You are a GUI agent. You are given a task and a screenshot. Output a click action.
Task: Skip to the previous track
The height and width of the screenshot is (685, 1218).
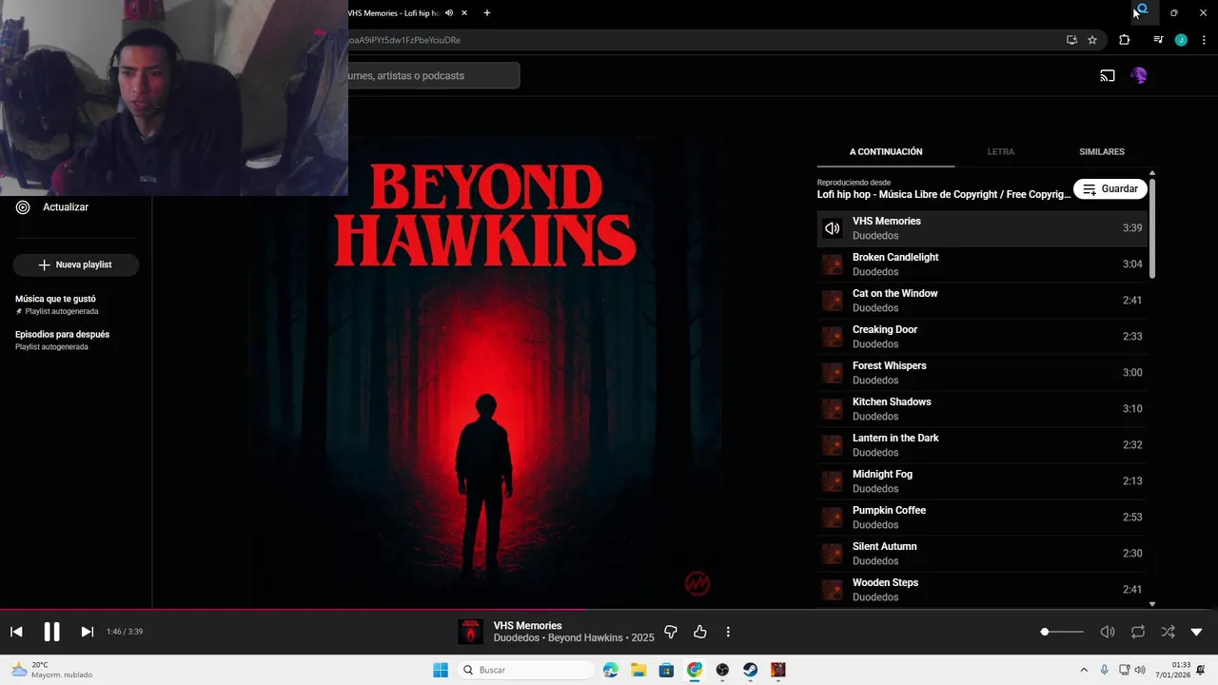click(16, 632)
